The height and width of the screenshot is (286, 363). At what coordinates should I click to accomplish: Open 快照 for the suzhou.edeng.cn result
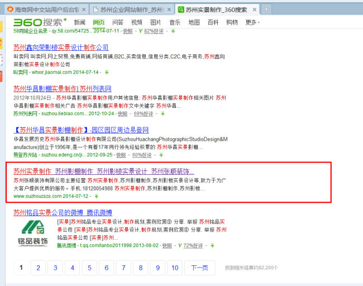pos(121,155)
